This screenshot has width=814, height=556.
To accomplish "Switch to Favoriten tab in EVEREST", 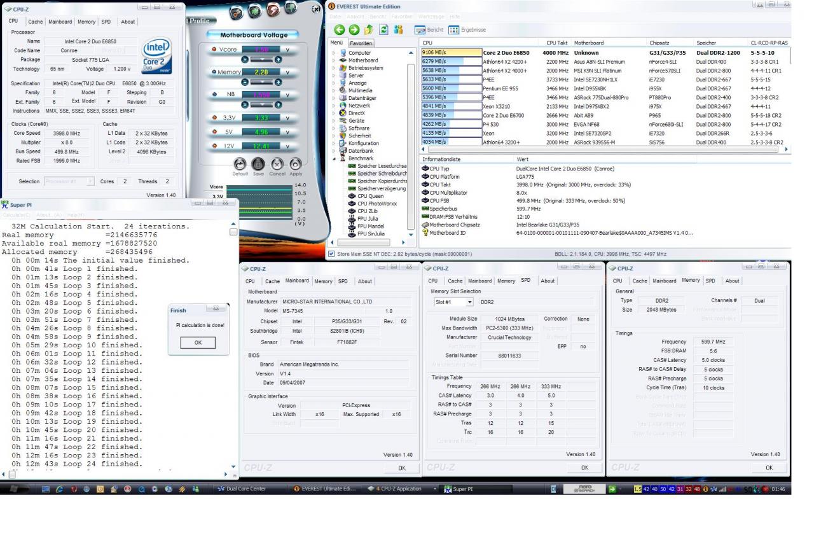I will coord(361,43).
